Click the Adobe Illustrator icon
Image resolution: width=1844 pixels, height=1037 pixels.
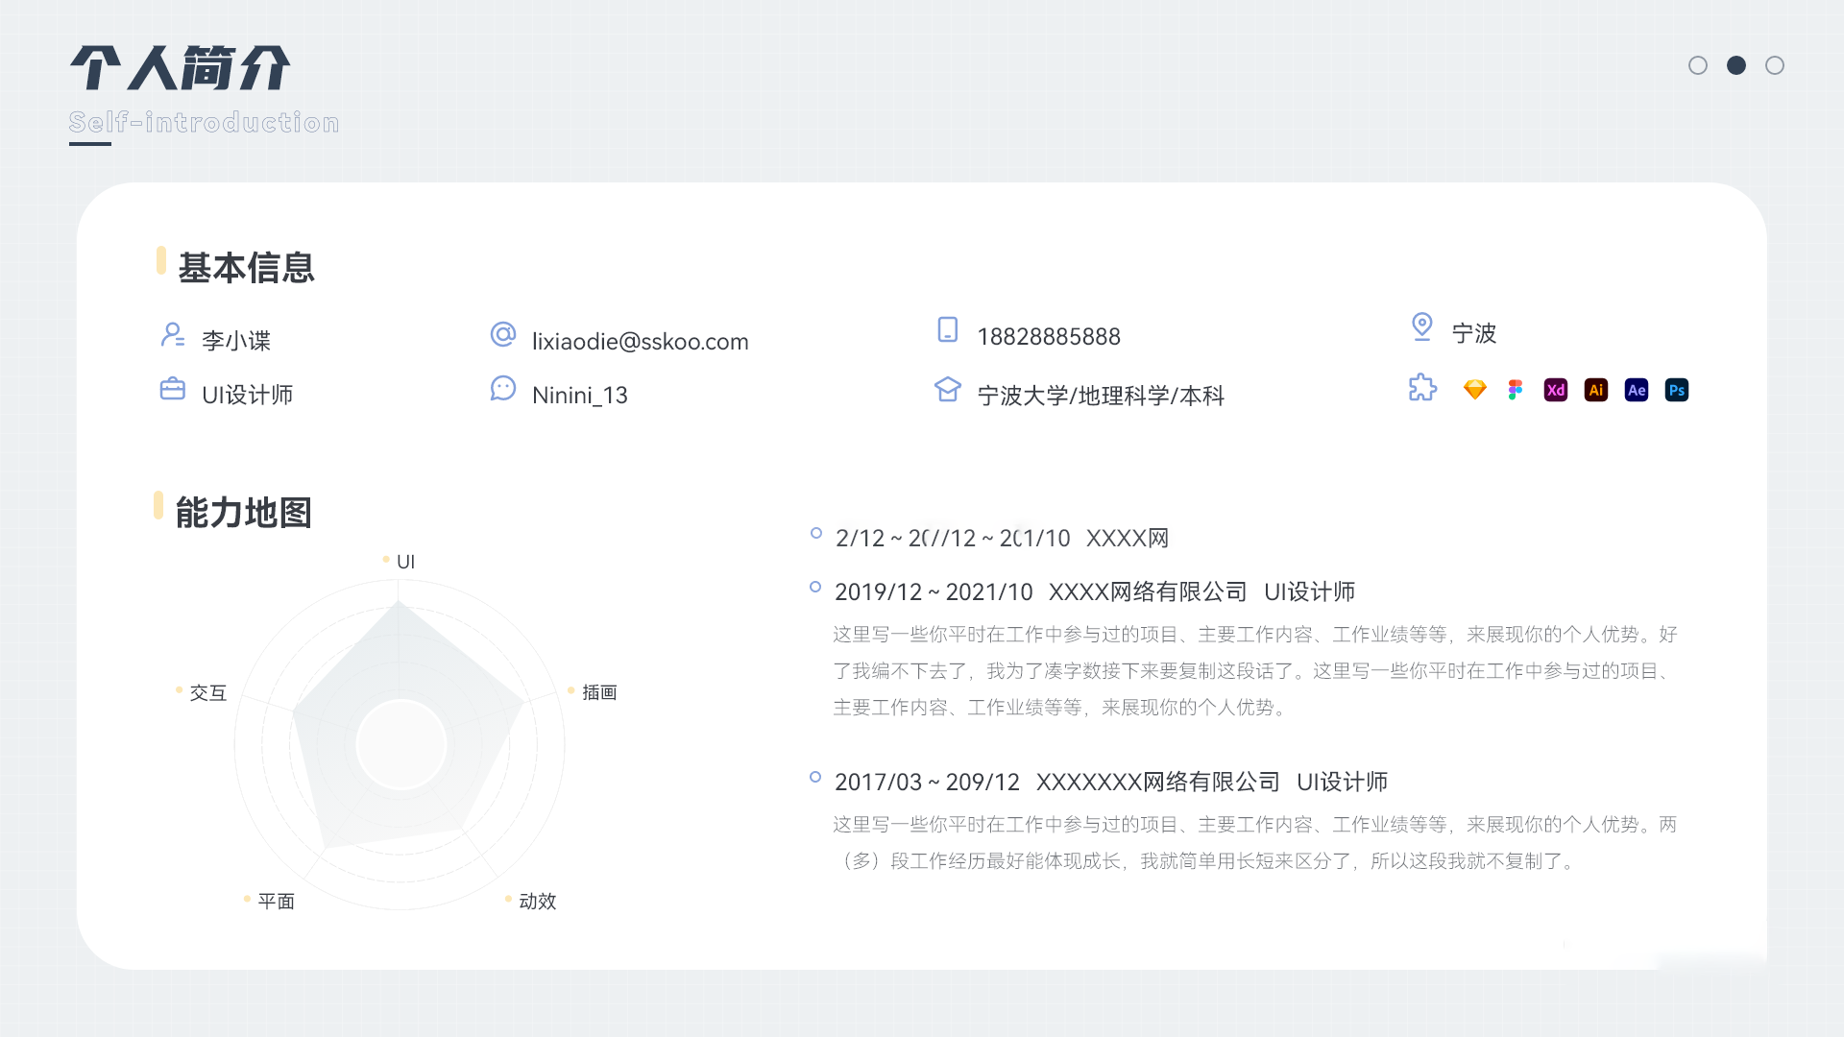click(x=1596, y=390)
